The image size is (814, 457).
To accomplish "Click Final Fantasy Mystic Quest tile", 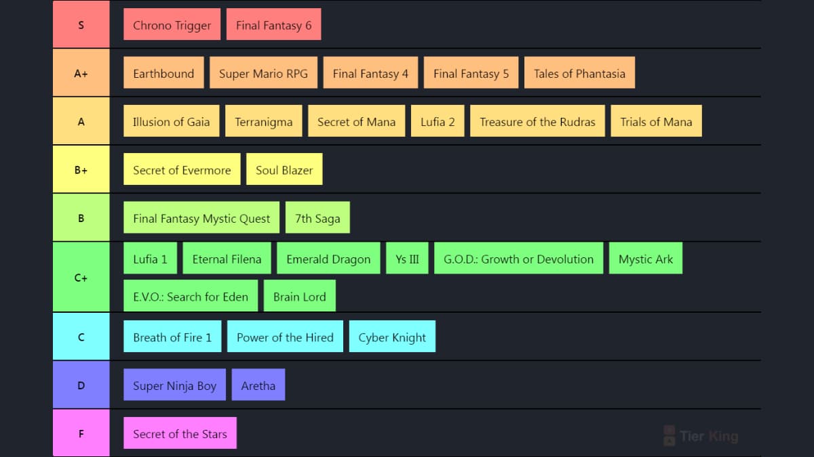I will point(201,218).
